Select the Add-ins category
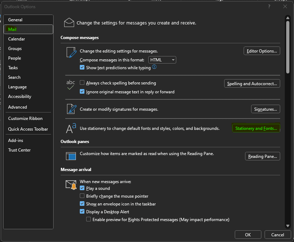294x242 pixels. point(28,140)
